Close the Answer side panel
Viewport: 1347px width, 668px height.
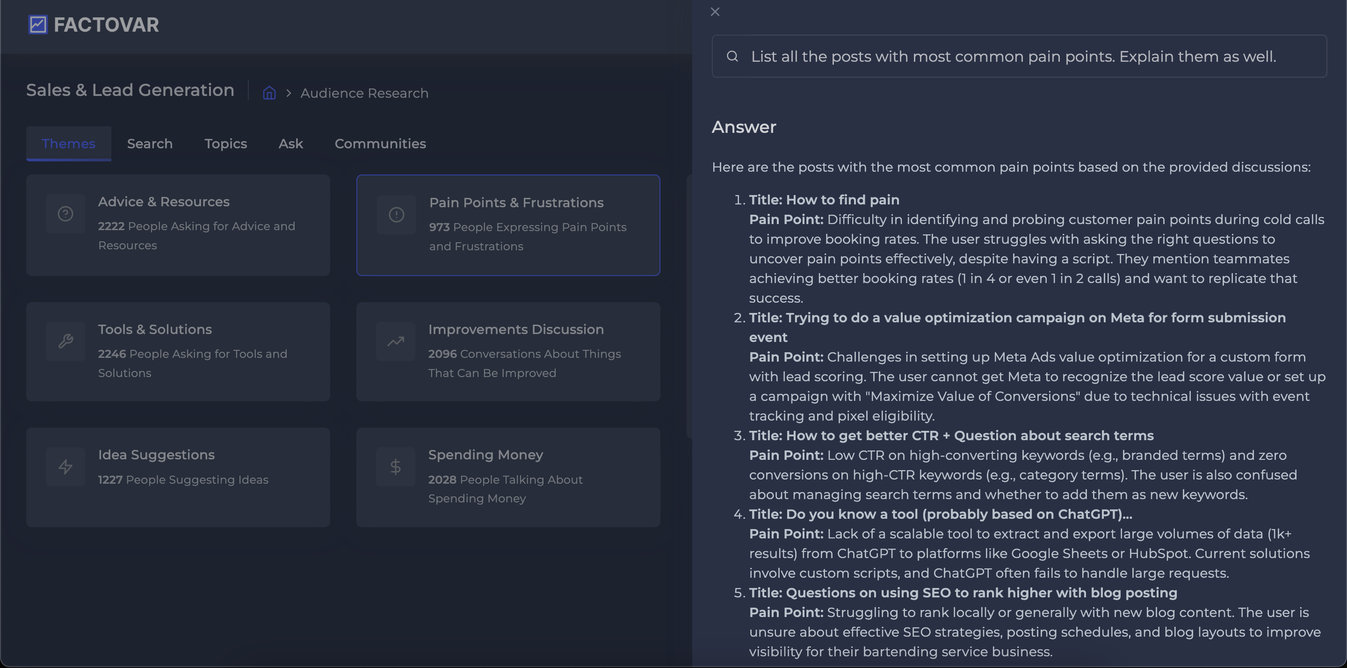715,12
